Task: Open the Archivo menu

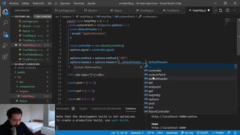Action: (14, 3)
